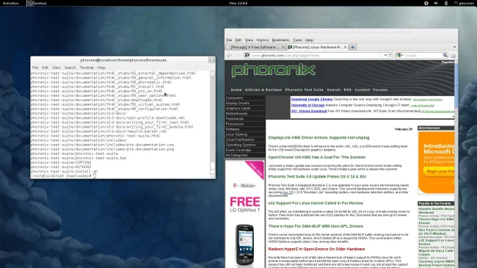This screenshot has height=268, width=477.
Task: Open Firefox's File menu
Action: 229,40
